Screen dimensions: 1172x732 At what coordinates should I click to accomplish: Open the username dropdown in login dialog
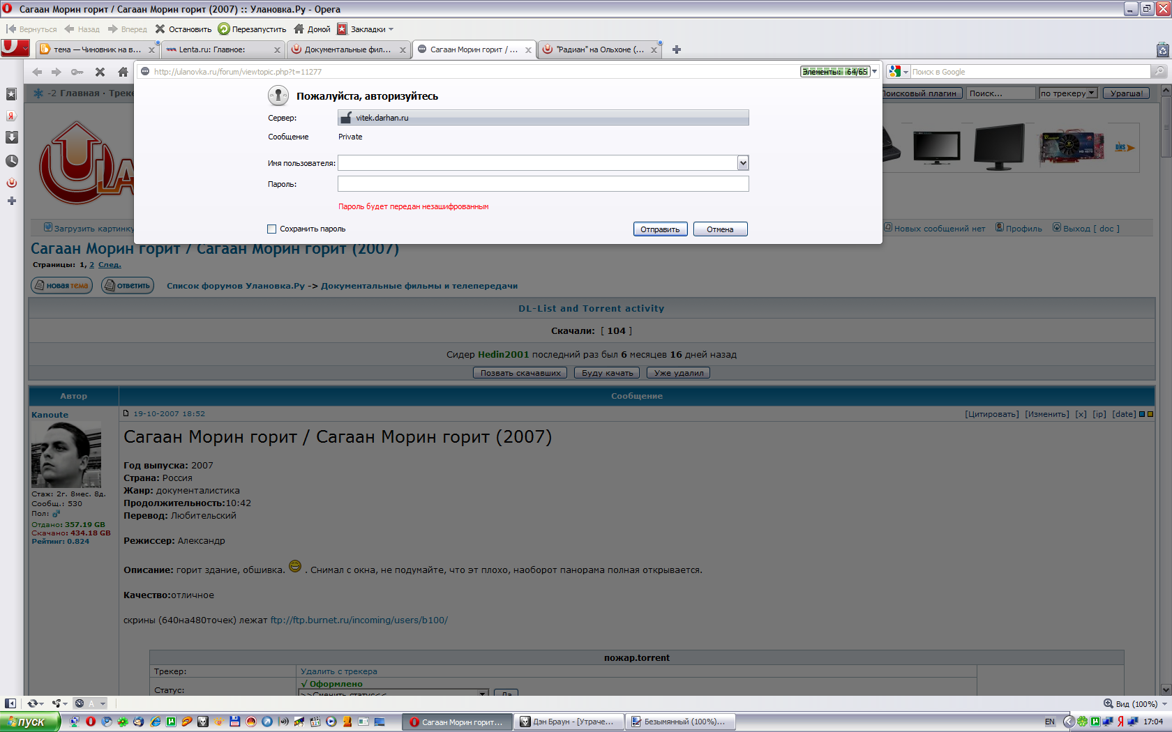(743, 163)
